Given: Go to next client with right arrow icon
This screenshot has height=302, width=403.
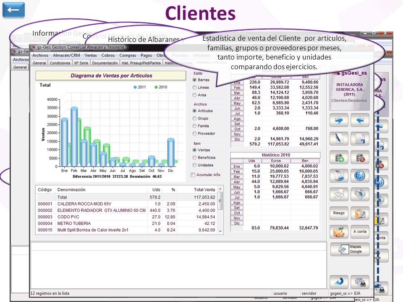Looking at the screenshot, I should pyautogui.click(x=339, y=120).
